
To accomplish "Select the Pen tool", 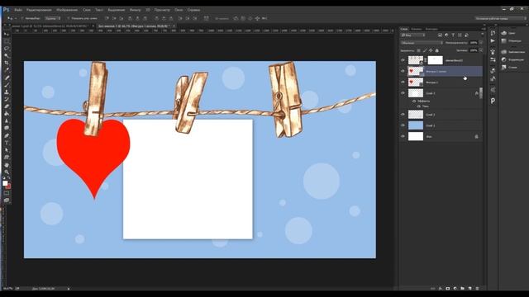I will [x=7, y=135].
